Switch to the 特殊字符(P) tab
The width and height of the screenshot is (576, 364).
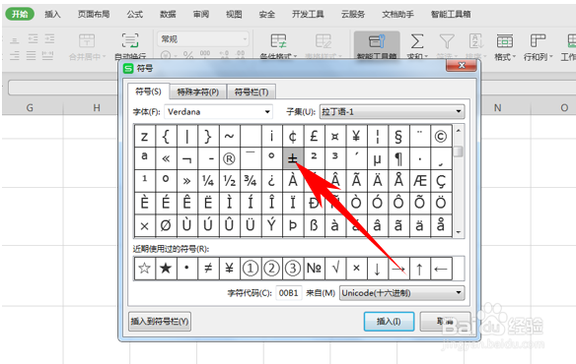[198, 92]
